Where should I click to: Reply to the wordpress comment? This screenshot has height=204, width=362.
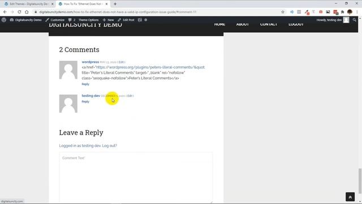point(85,84)
